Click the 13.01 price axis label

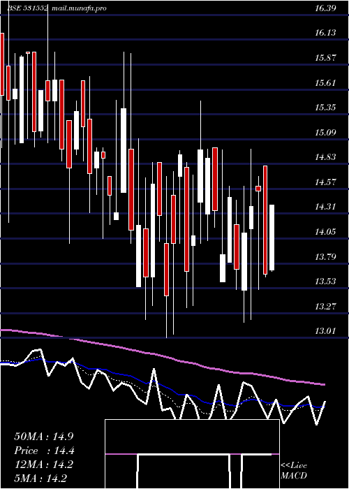click(325, 330)
